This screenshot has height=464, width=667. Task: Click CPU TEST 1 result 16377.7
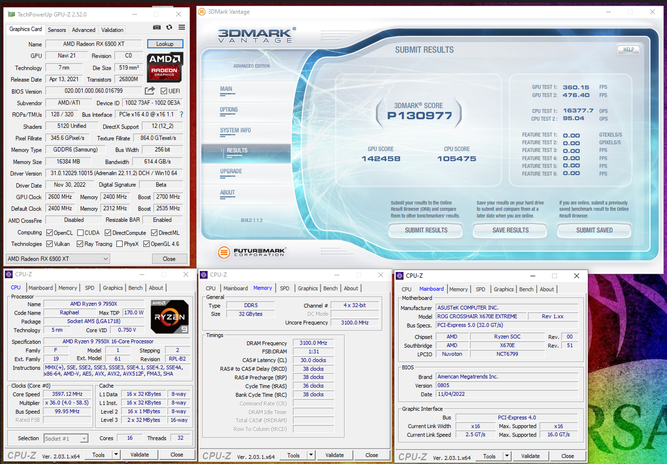tap(578, 110)
